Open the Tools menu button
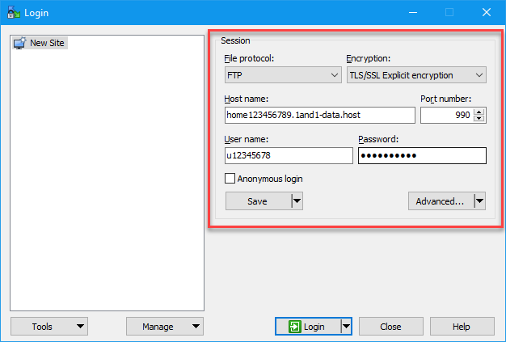This screenshot has height=342, width=506. pyautogui.click(x=49, y=327)
